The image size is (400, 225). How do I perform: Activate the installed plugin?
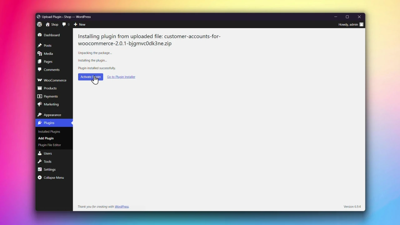tap(91, 77)
